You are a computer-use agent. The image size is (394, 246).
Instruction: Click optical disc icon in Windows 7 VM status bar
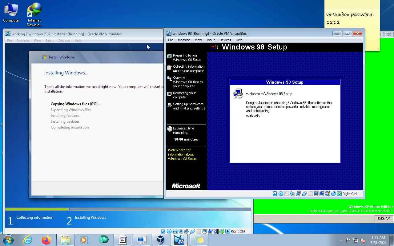click(x=169, y=231)
